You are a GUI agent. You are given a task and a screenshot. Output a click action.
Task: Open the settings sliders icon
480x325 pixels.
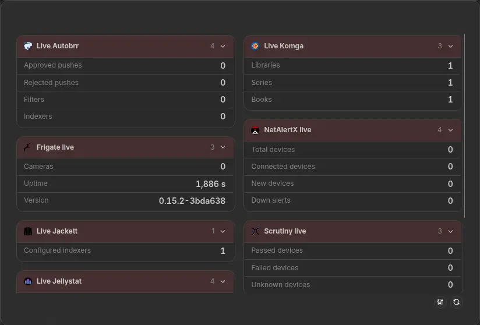point(440,302)
